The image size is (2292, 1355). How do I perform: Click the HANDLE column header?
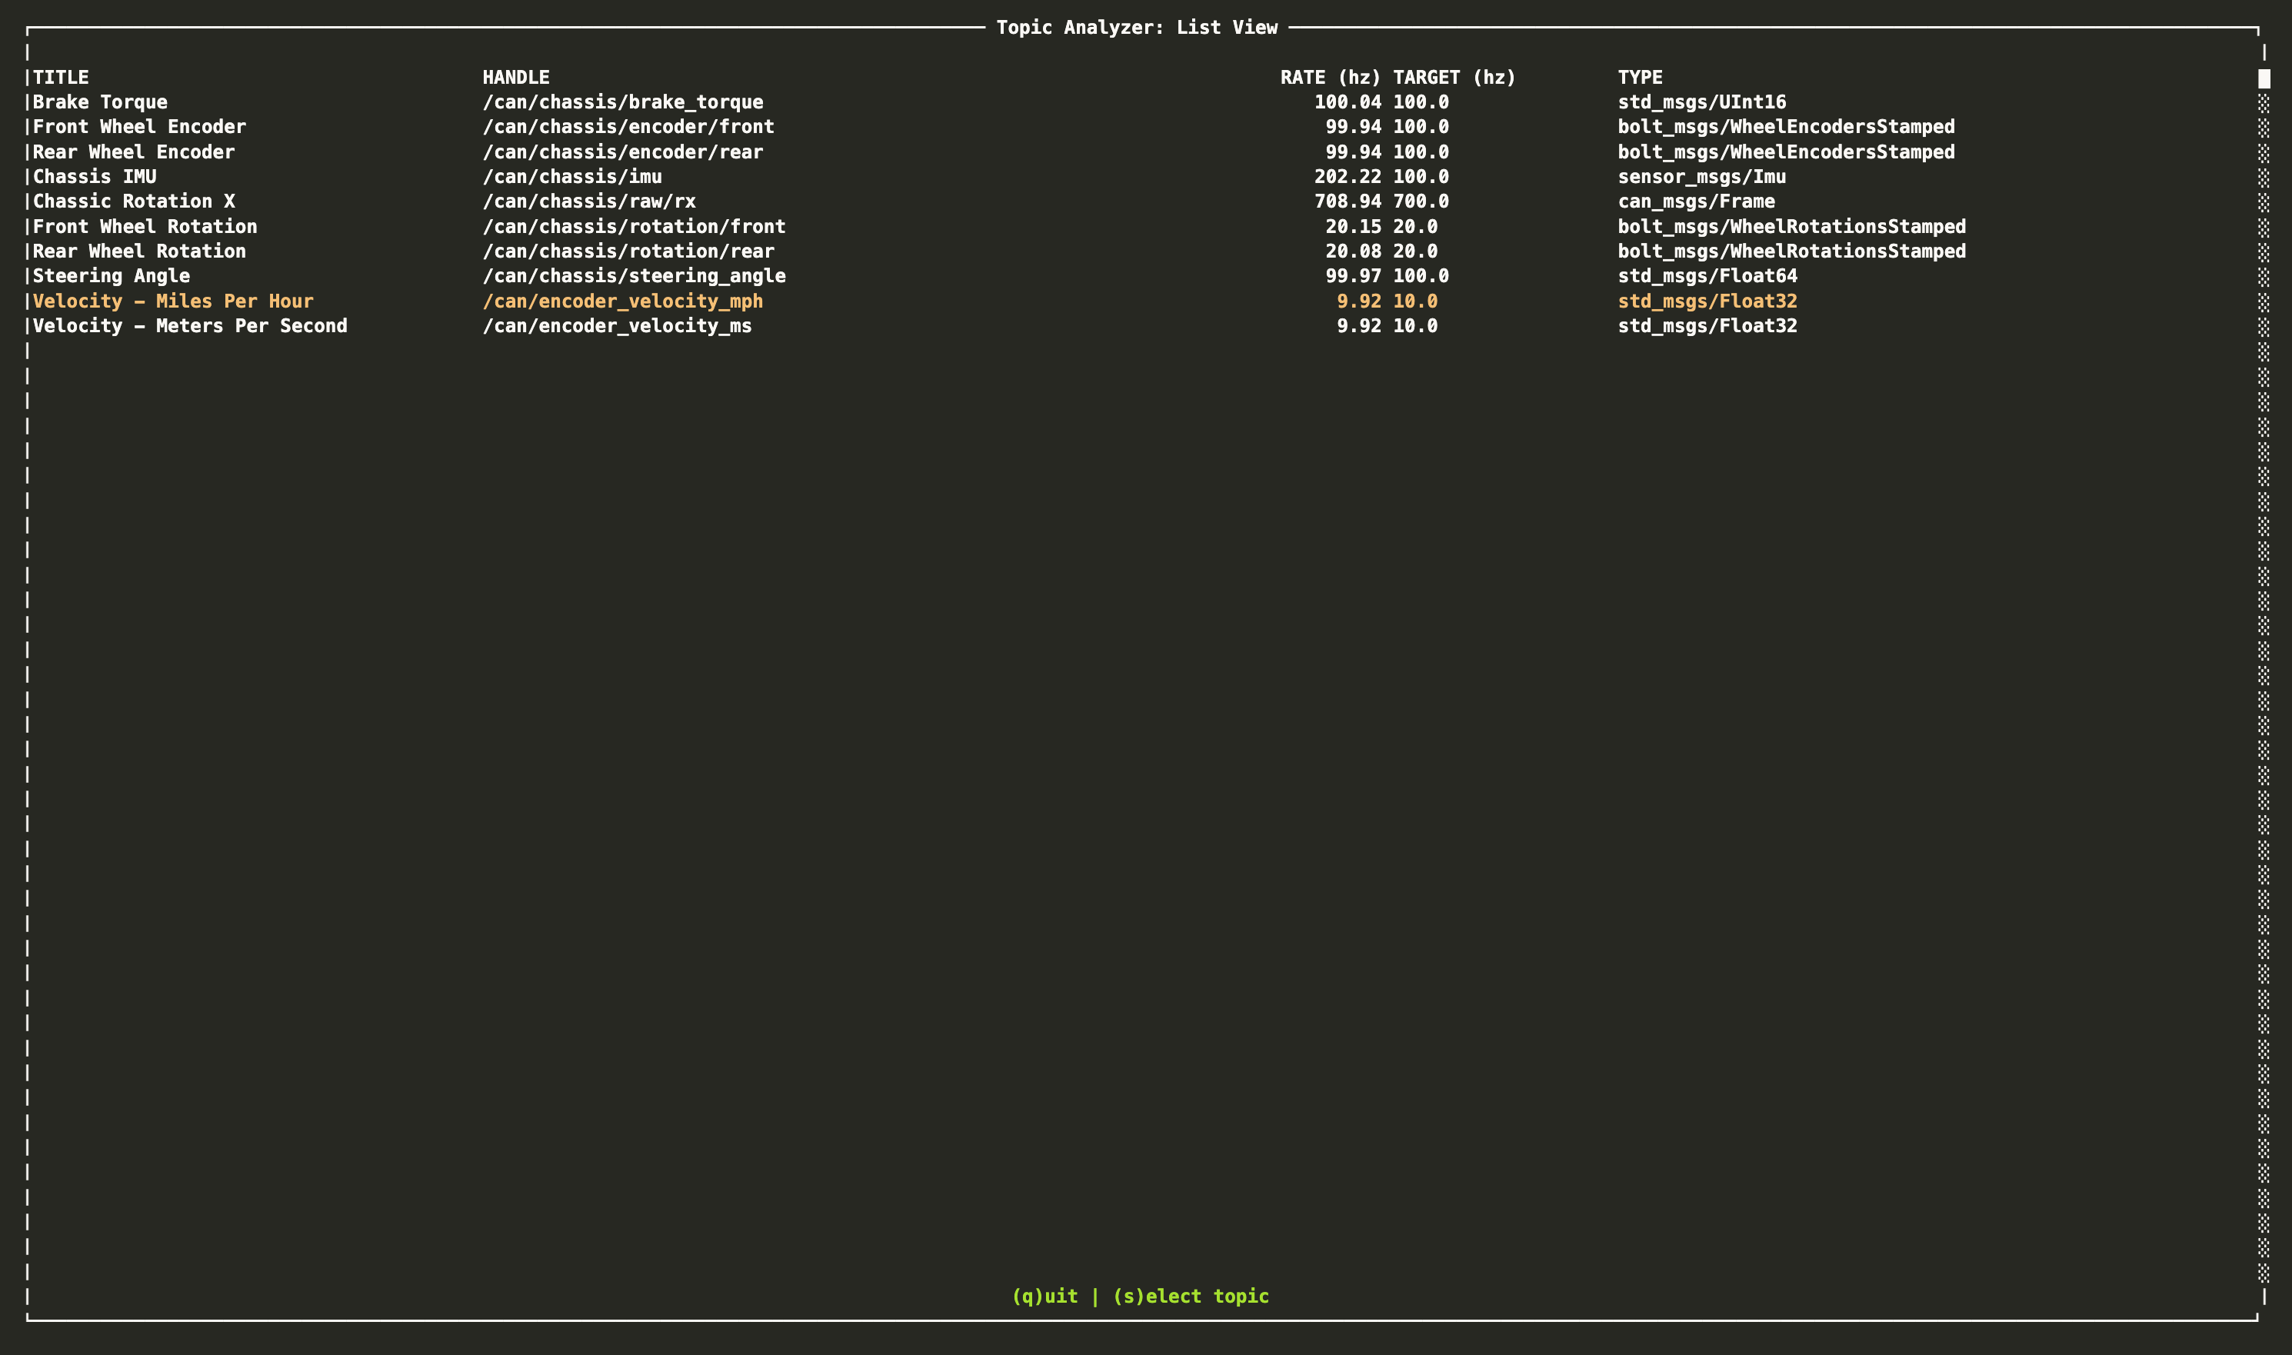tap(516, 78)
